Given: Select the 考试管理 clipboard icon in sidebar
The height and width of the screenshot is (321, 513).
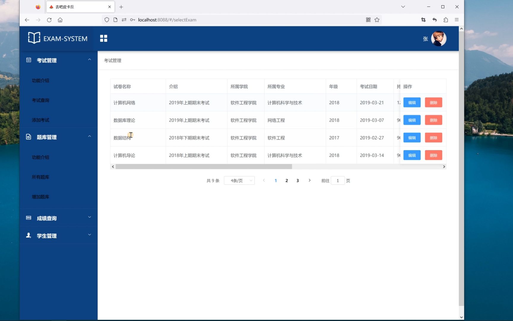Looking at the screenshot, I should coord(28,60).
